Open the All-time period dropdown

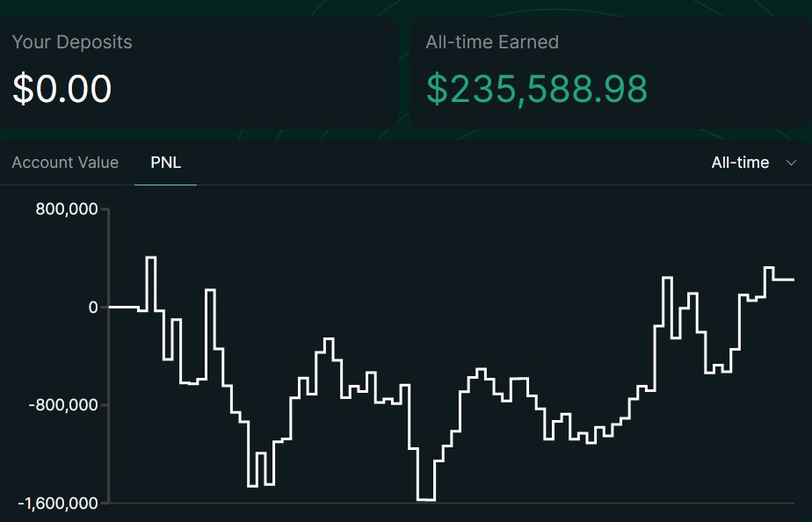tap(753, 163)
